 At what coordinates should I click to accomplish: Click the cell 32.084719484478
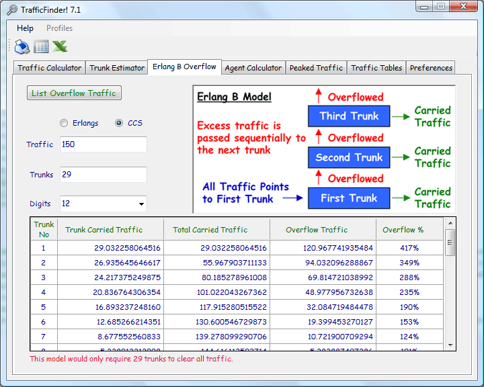pos(323,307)
